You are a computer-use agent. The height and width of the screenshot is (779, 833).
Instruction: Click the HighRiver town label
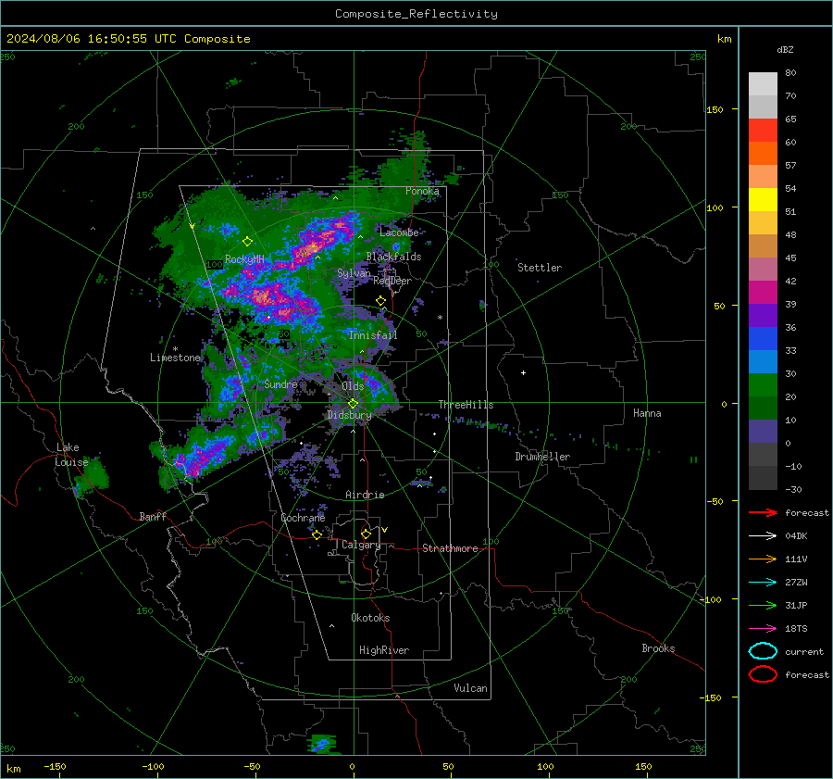(x=384, y=650)
